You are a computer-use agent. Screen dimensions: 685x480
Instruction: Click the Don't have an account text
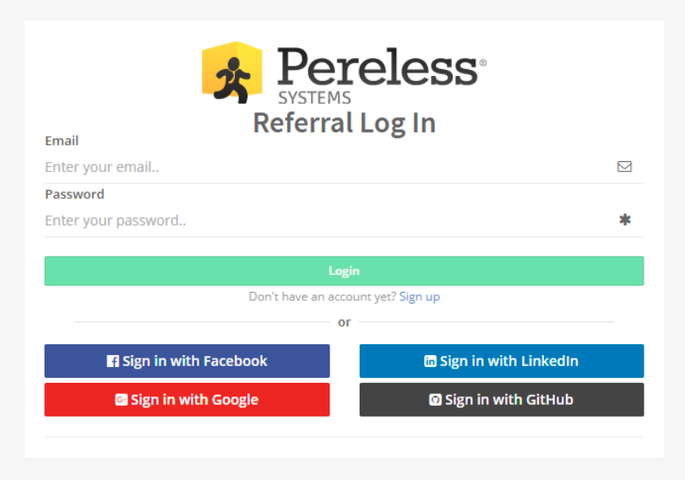pos(323,297)
